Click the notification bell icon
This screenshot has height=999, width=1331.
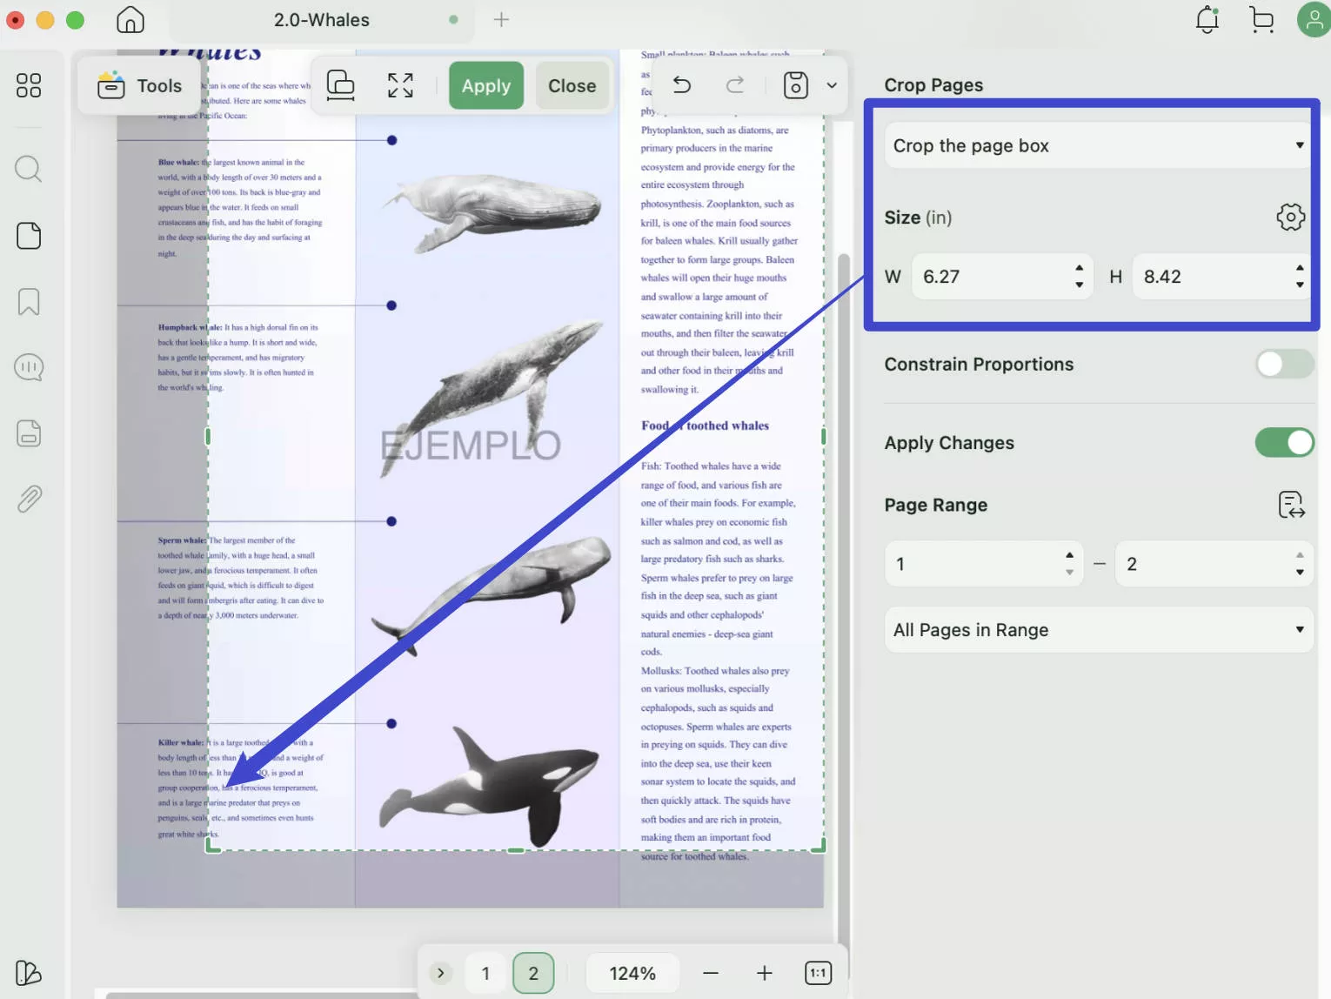click(x=1207, y=19)
